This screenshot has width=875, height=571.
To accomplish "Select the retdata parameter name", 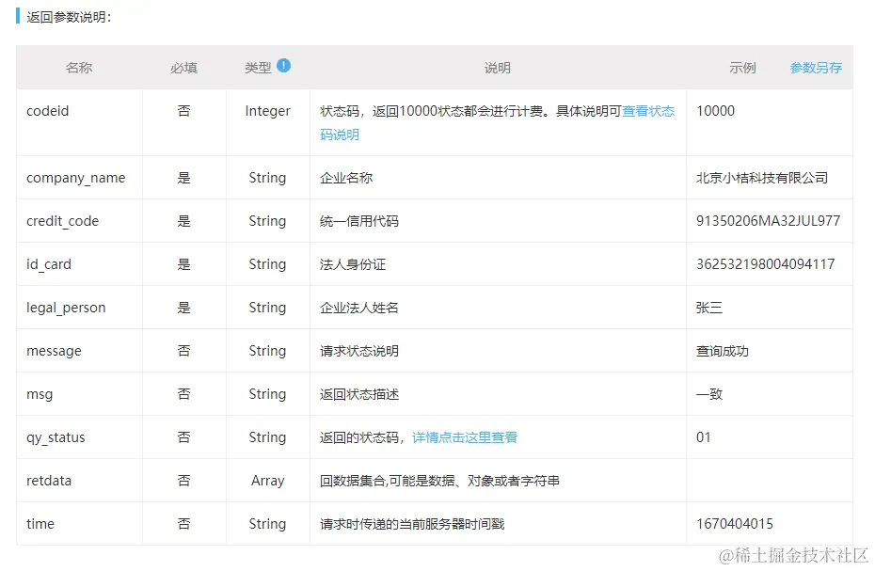I will 49,481.
